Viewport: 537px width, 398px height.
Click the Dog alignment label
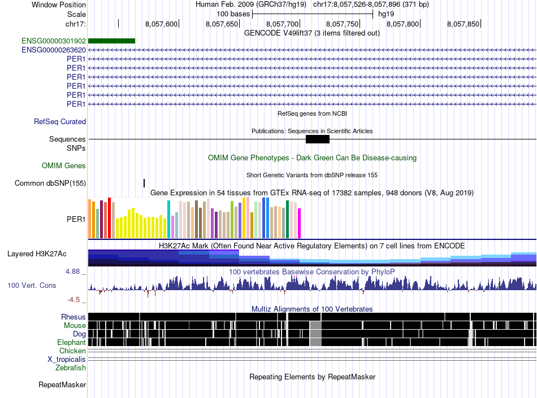click(79, 334)
